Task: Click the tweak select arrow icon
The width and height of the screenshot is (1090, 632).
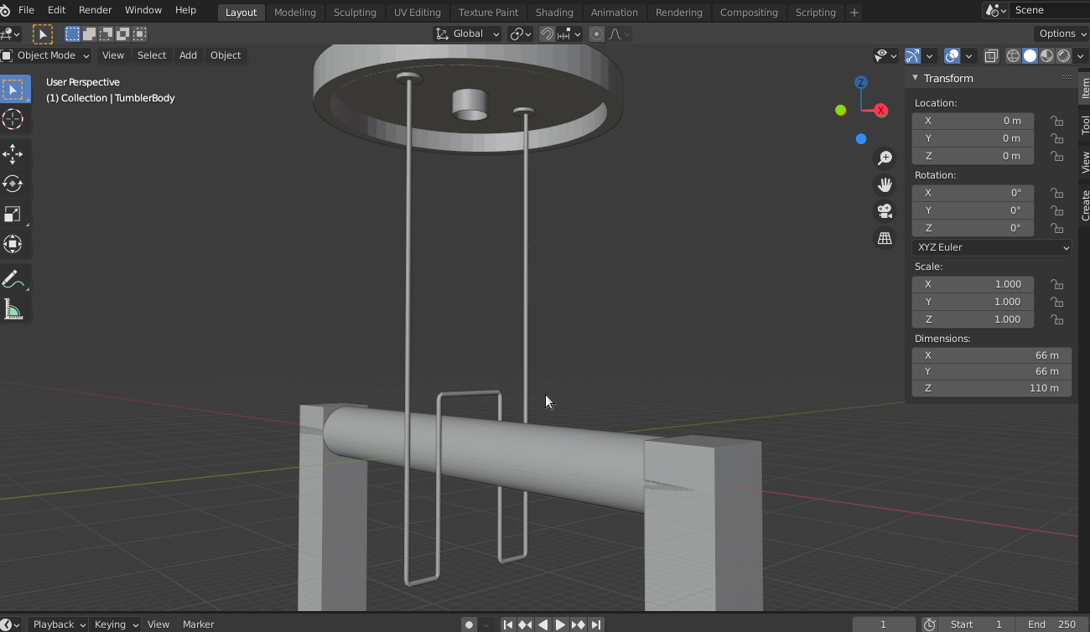Action: click(x=42, y=34)
